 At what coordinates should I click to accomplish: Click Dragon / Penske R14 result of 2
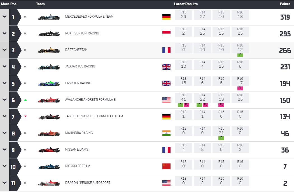pos(202,181)
